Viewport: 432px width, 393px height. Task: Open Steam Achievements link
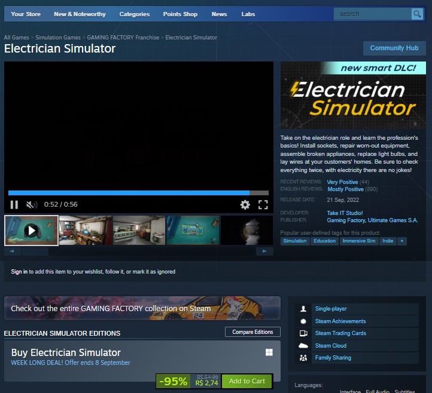pyautogui.click(x=340, y=321)
